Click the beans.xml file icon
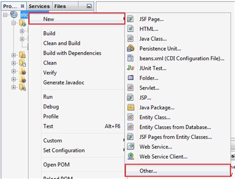The width and height of the screenshot is (235, 179). point(130,58)
